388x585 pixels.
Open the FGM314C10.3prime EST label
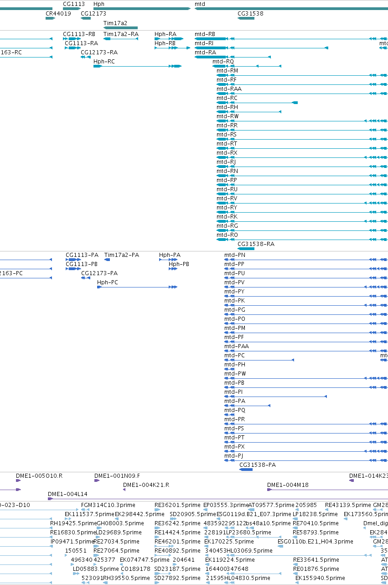coord(108,505)
